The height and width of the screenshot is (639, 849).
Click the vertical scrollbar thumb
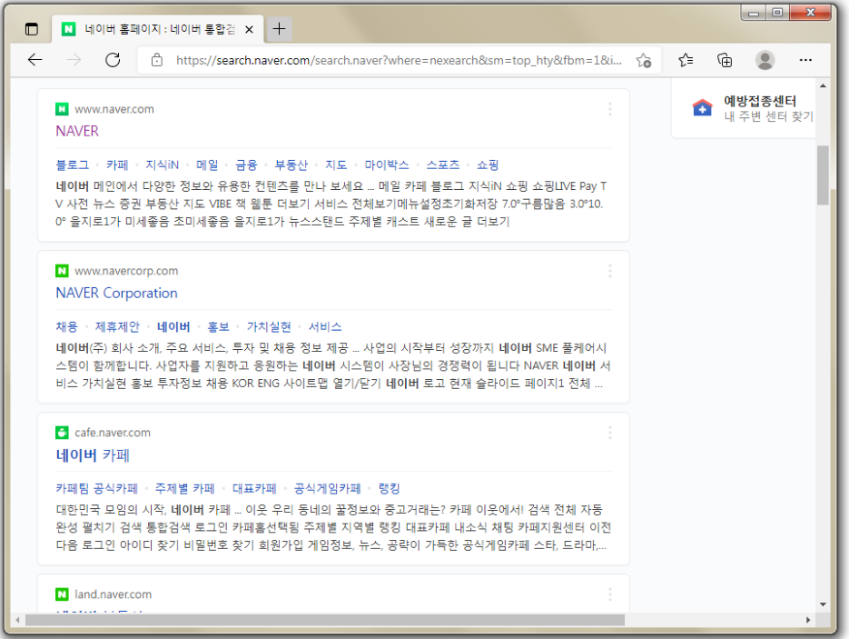(823, 175)
